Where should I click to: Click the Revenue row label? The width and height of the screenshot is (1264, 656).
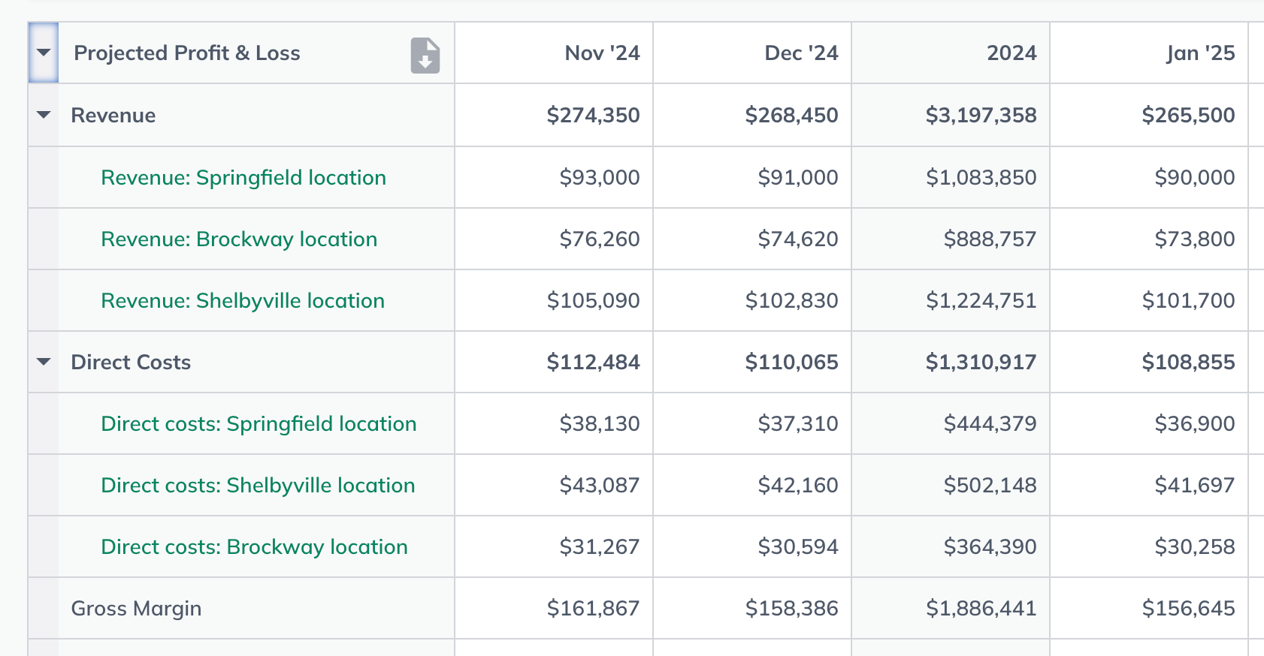coord(113,115)
